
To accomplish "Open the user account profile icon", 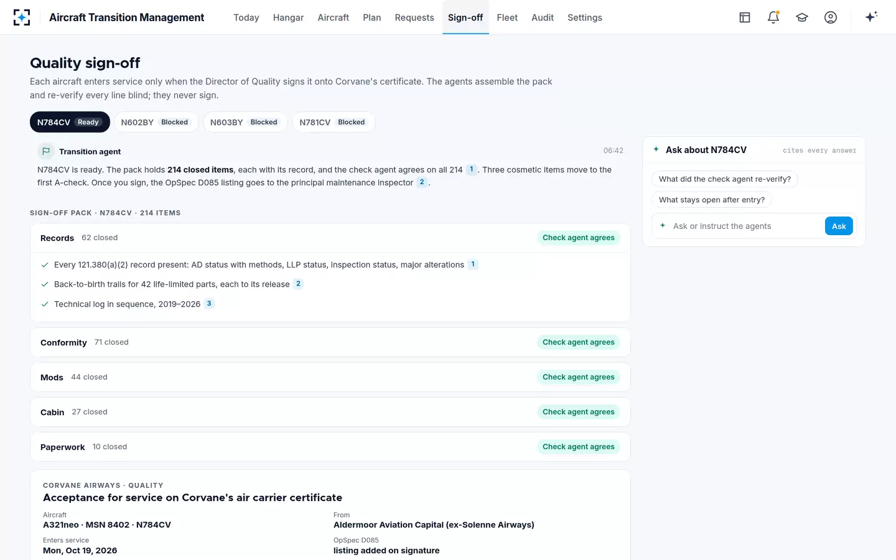I will (x=831, y=17).
